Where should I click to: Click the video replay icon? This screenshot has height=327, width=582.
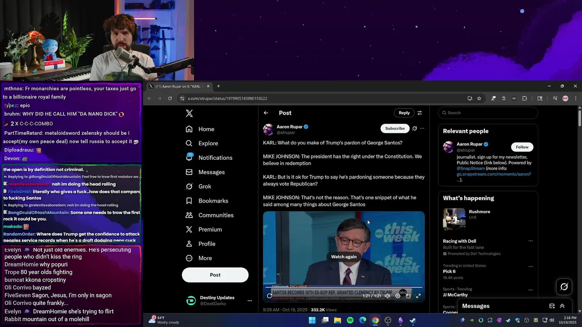[270, 296]
